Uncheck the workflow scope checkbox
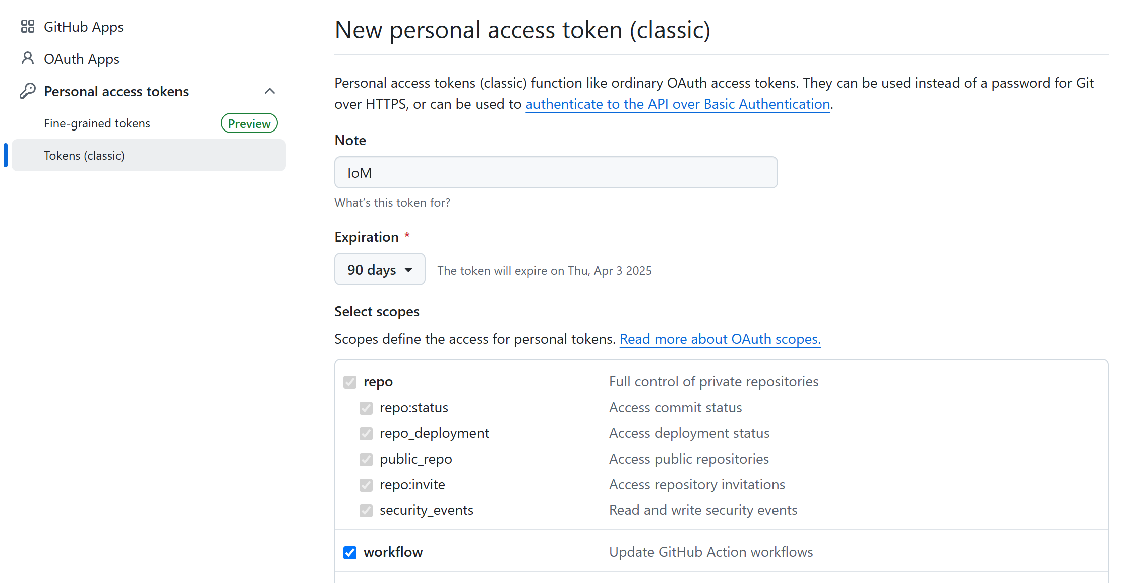This screenshot has height=583, width=1130. (350, 553)
